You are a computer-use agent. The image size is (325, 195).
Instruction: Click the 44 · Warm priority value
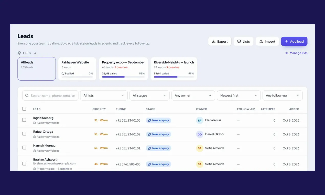[101, 164]
